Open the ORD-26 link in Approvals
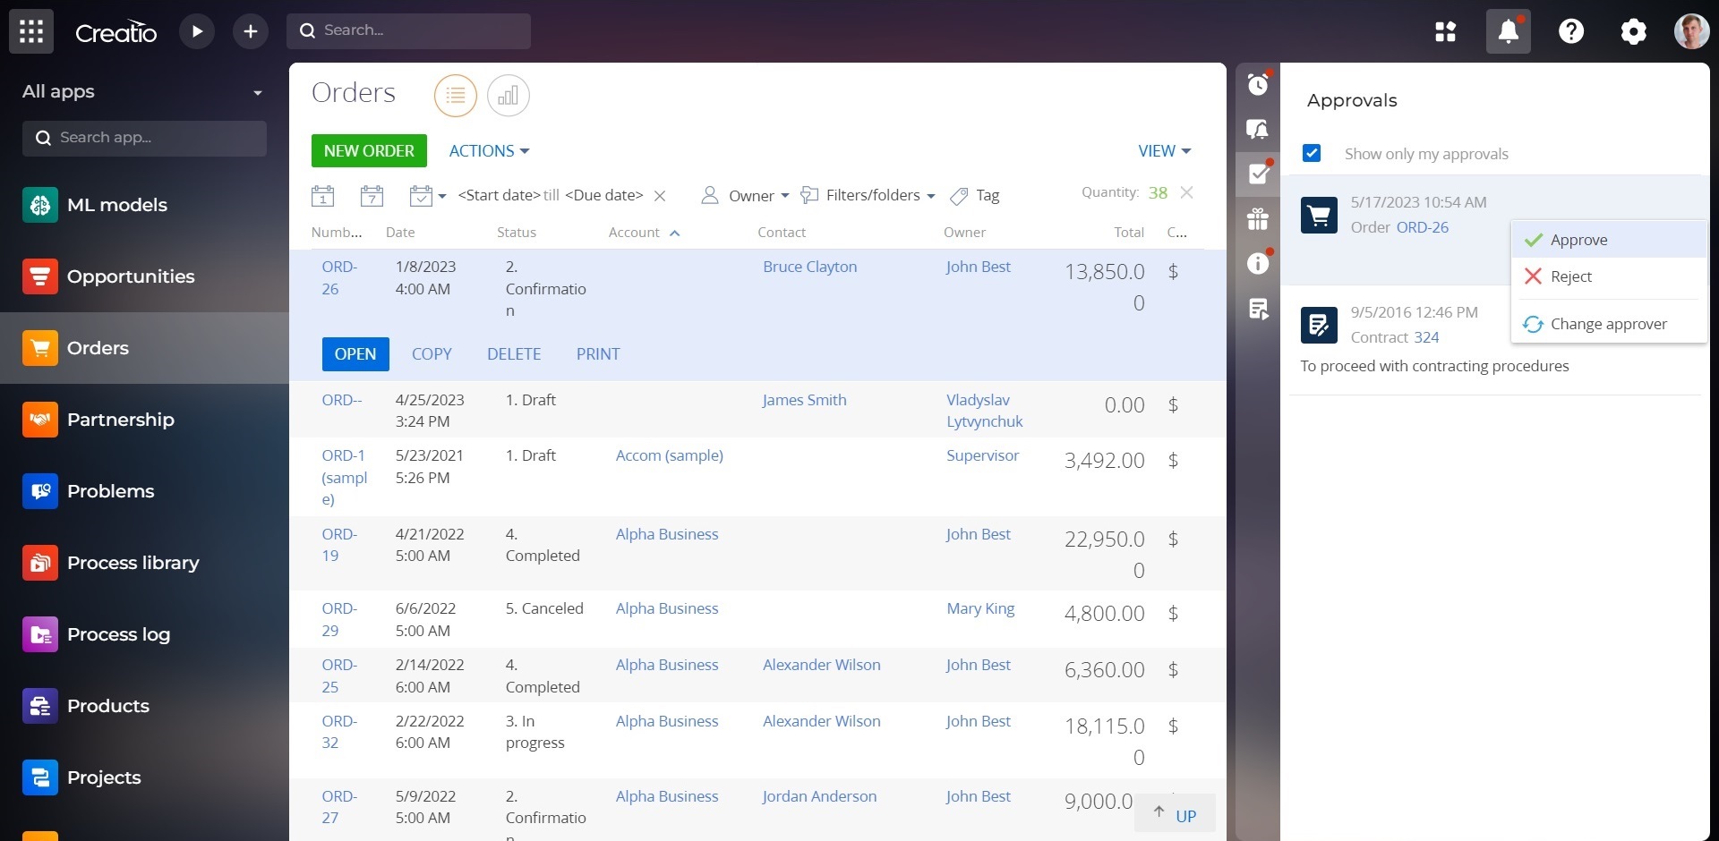The width and height of the screenshot is (1719, 841). click(x=1422, y=227)
